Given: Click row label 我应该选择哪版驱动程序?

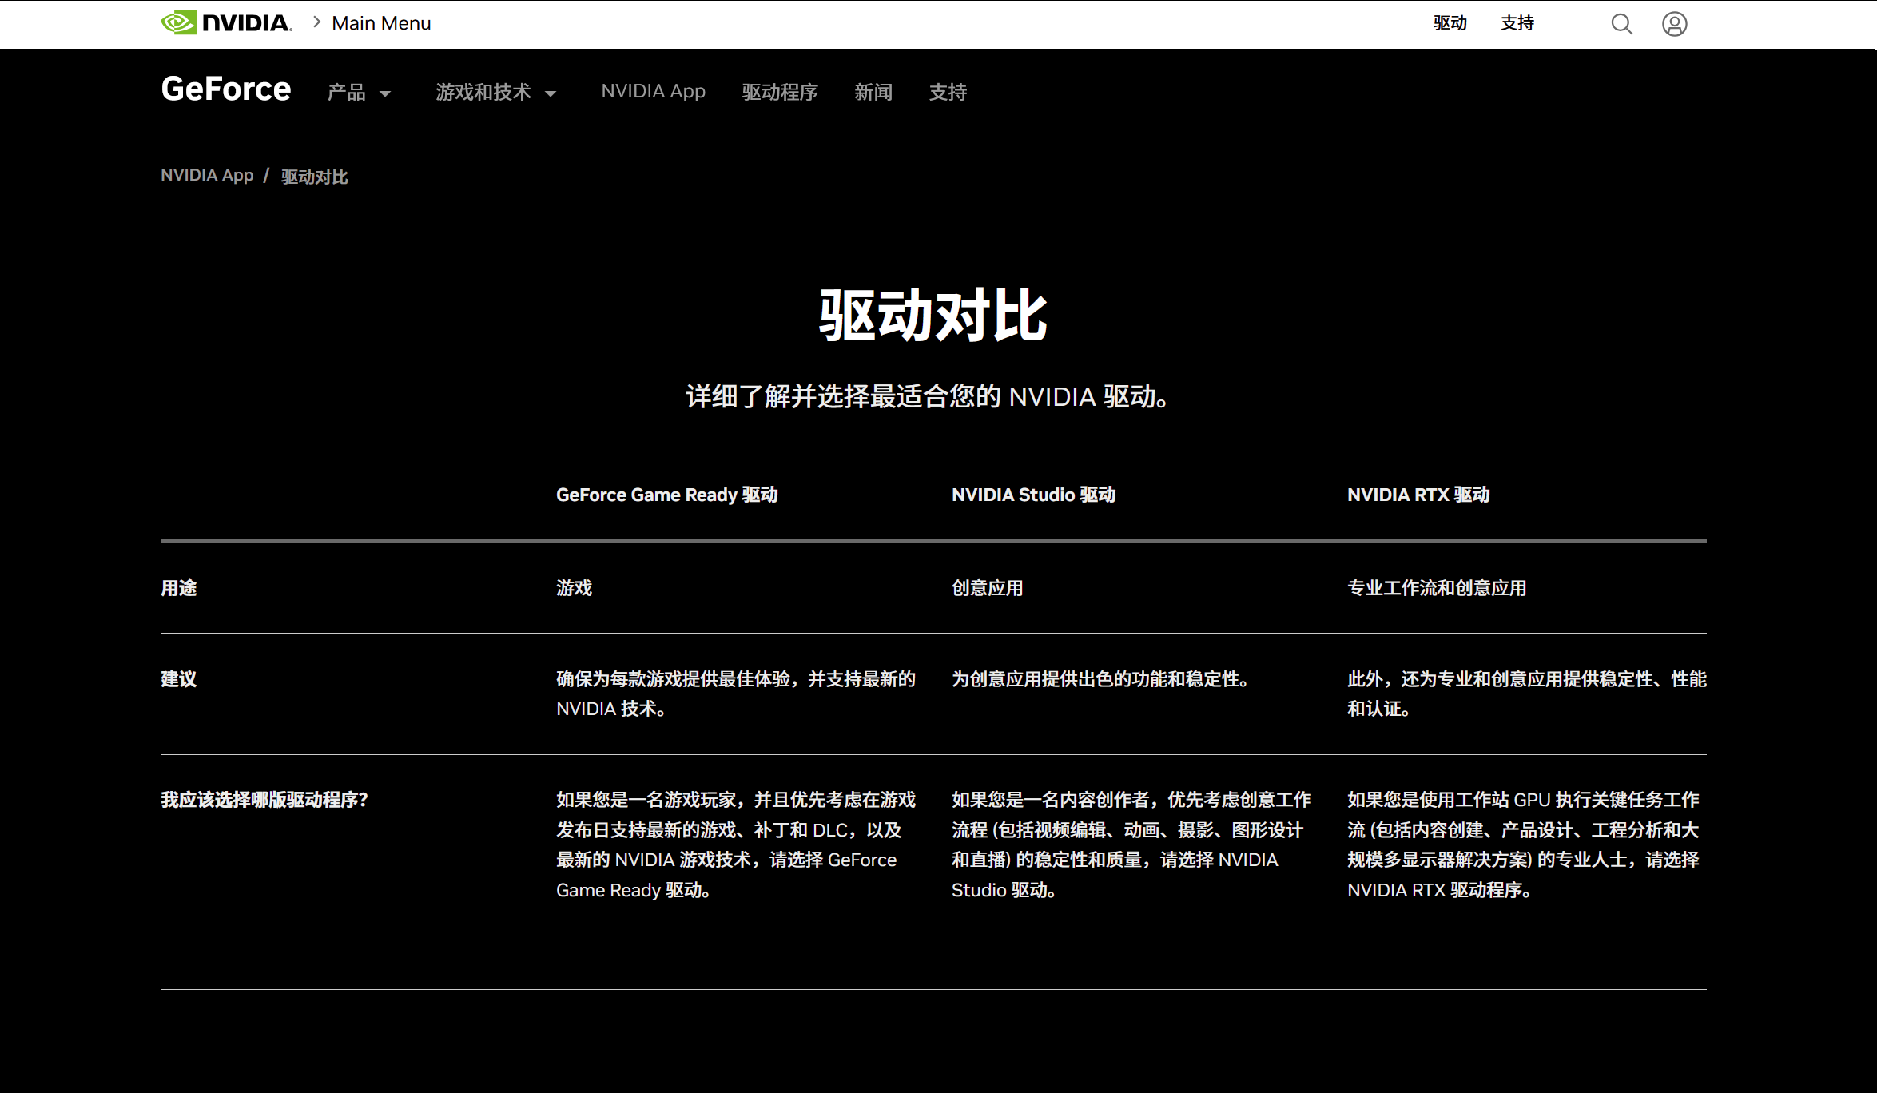Looking at the screenshot, I should (x=264, y=801).
